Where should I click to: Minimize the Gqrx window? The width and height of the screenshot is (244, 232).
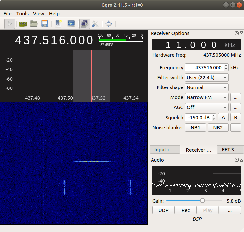(226, 5)
